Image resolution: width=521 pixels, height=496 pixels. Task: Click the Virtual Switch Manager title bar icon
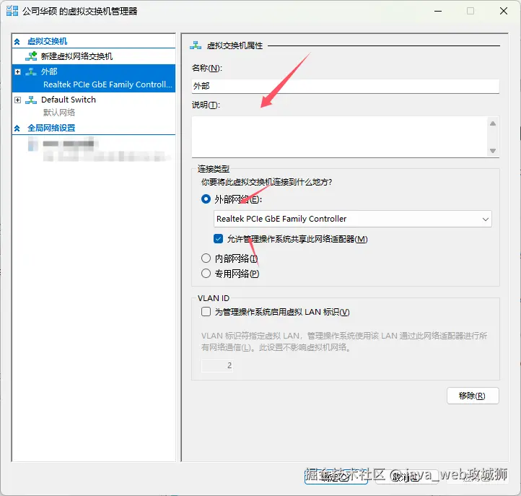pyautogui.click(x=12, y=11)
